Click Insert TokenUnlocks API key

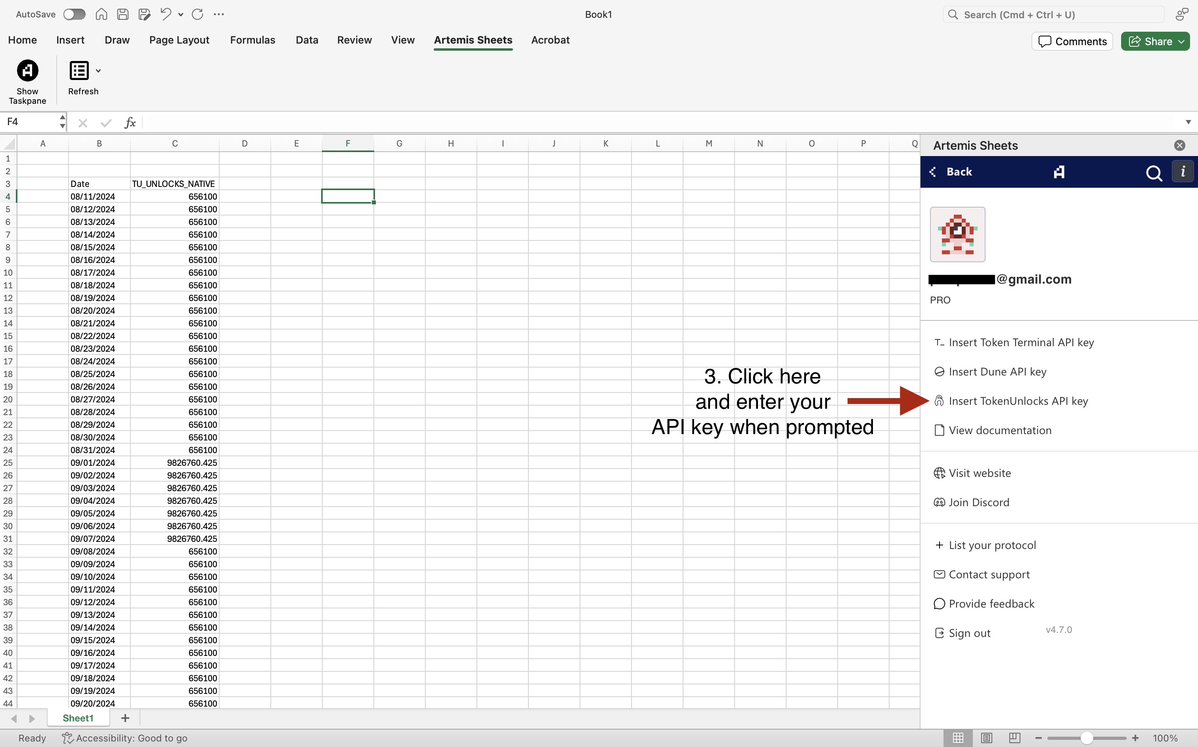point(1010,401)
